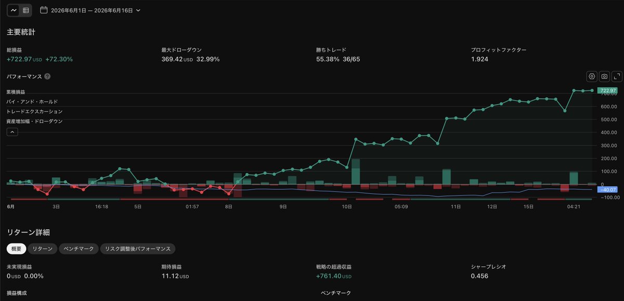Click the シャープレシオ value 0.456

tap(479, 276)
